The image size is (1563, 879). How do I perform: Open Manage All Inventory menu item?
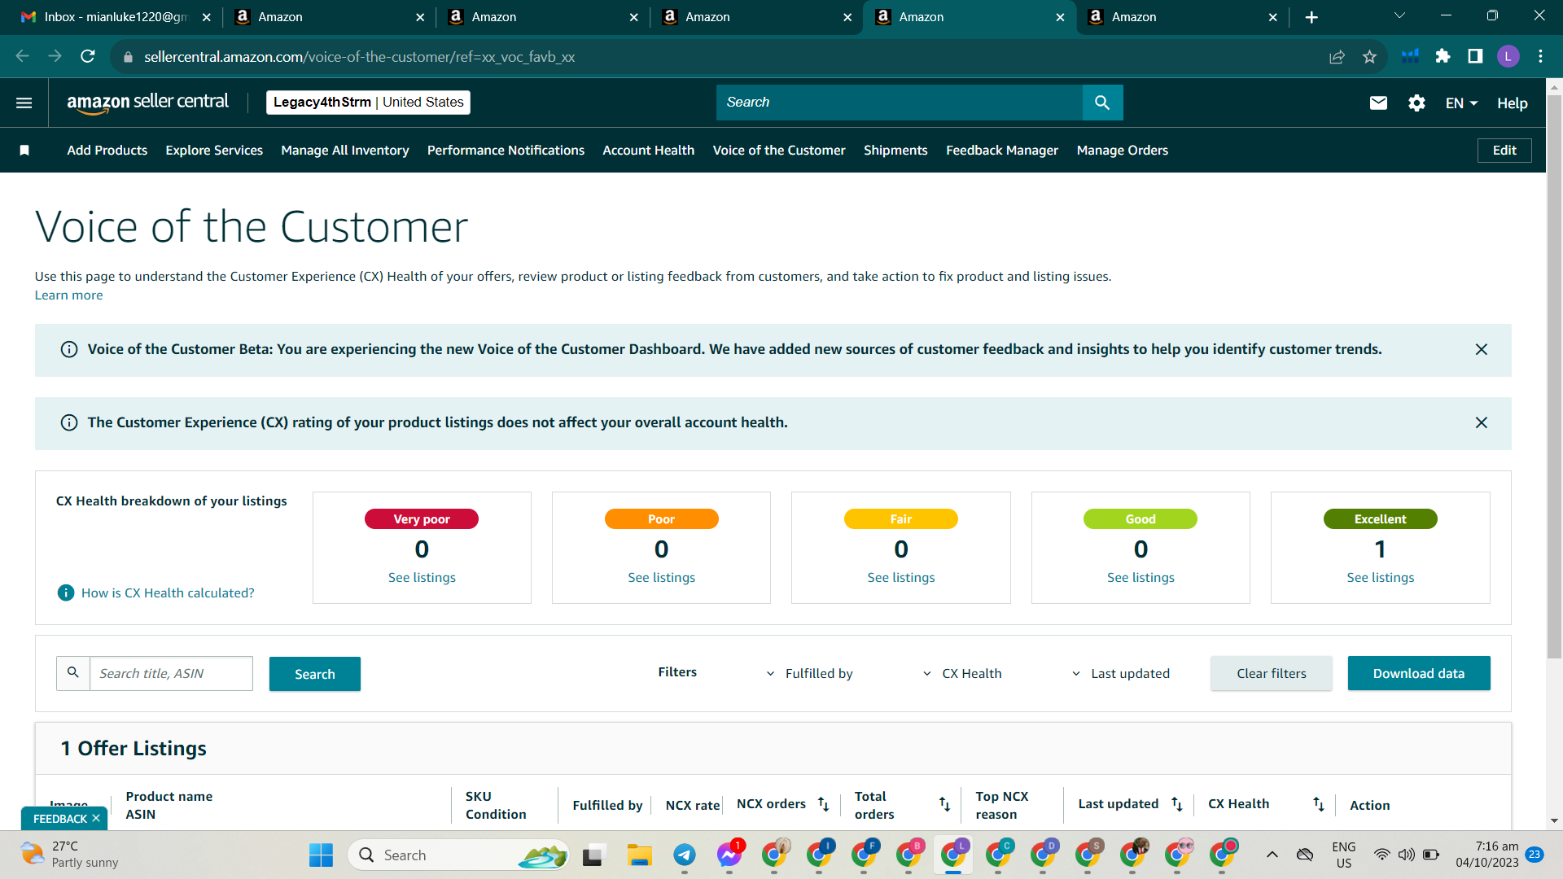pos(344,151)
